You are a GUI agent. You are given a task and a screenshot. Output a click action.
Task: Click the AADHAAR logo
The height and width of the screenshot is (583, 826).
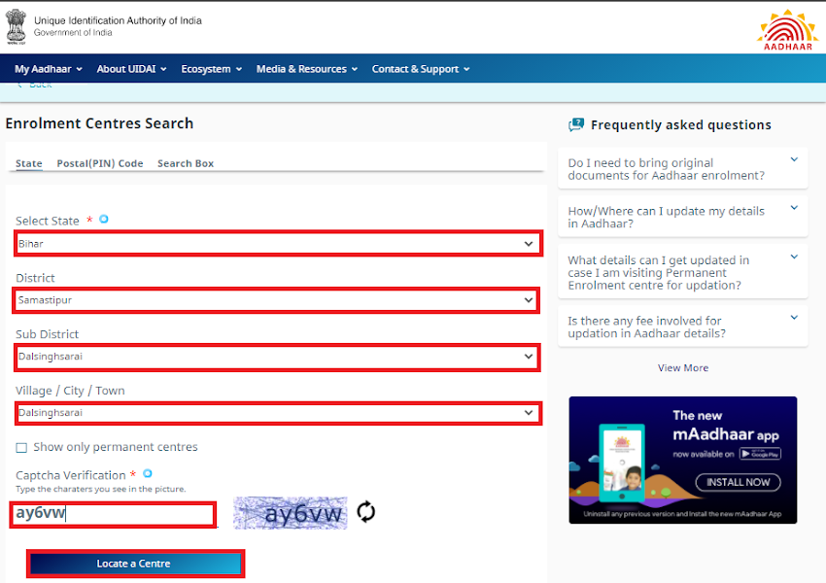coord(787,30)
